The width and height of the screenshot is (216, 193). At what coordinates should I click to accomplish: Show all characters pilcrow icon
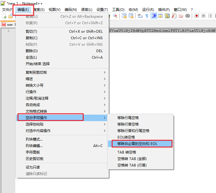[x=147, y=16]
